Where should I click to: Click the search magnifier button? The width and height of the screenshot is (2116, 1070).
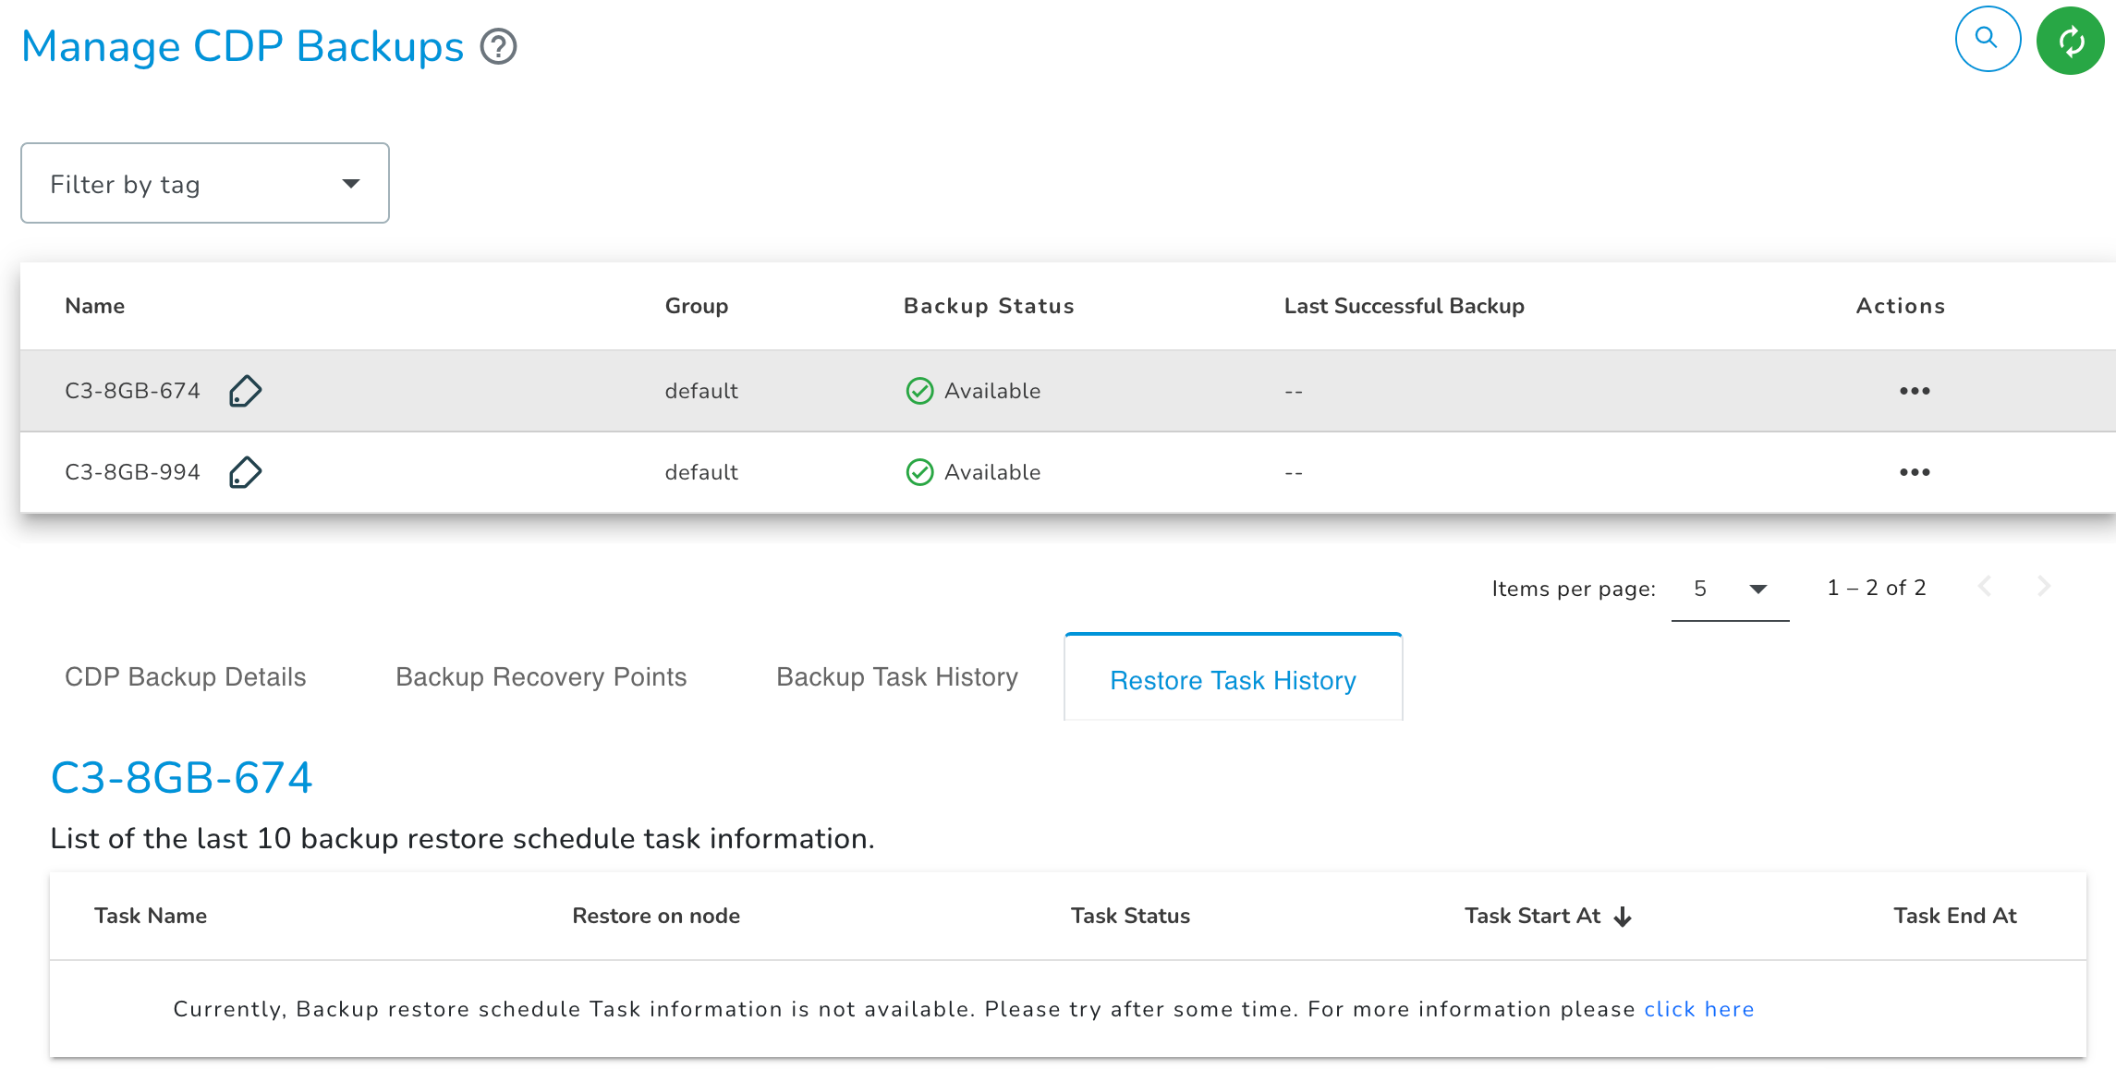[1988, 39]
